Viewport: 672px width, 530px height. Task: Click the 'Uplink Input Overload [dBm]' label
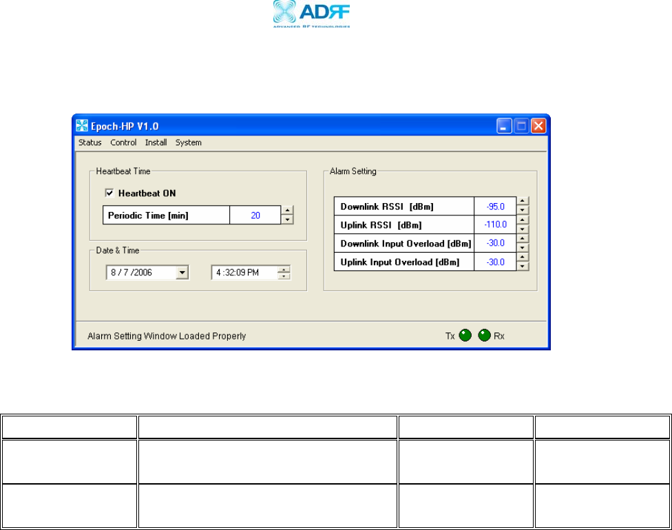coord(400,262)
